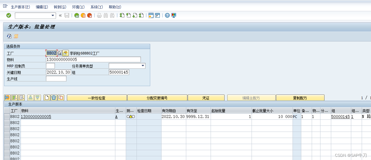Click the first table toolbar icon (position cursor)
This screenshot has width=371, height=160.
pyautogui.click(x=7, y=98)
